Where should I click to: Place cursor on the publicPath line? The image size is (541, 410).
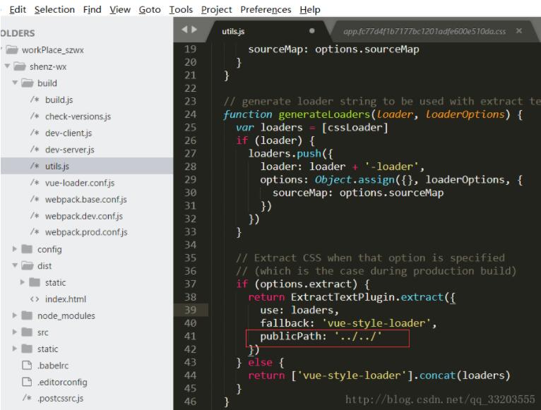click(321, 336)
